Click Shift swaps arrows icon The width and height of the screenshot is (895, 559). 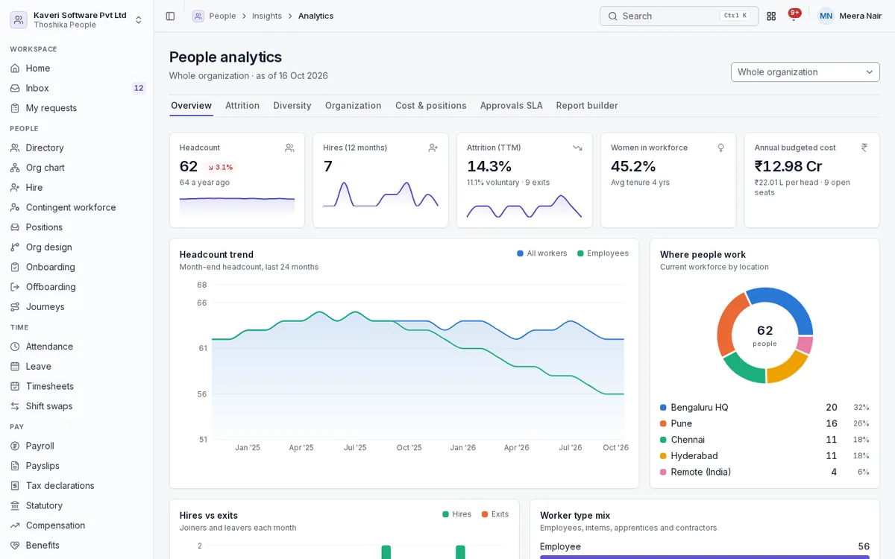point(15,406)
